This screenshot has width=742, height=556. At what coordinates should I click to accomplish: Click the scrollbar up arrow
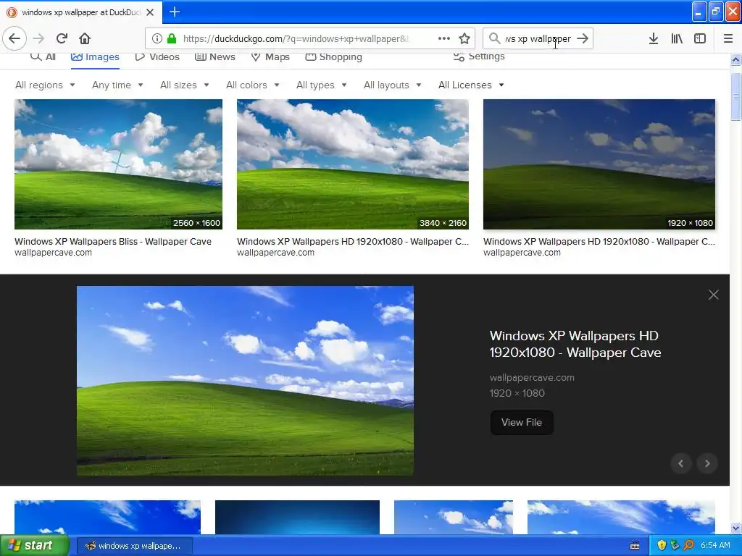point(736,59)
